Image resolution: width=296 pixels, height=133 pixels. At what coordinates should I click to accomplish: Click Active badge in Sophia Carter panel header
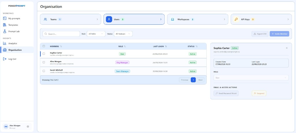coord(235,48)
